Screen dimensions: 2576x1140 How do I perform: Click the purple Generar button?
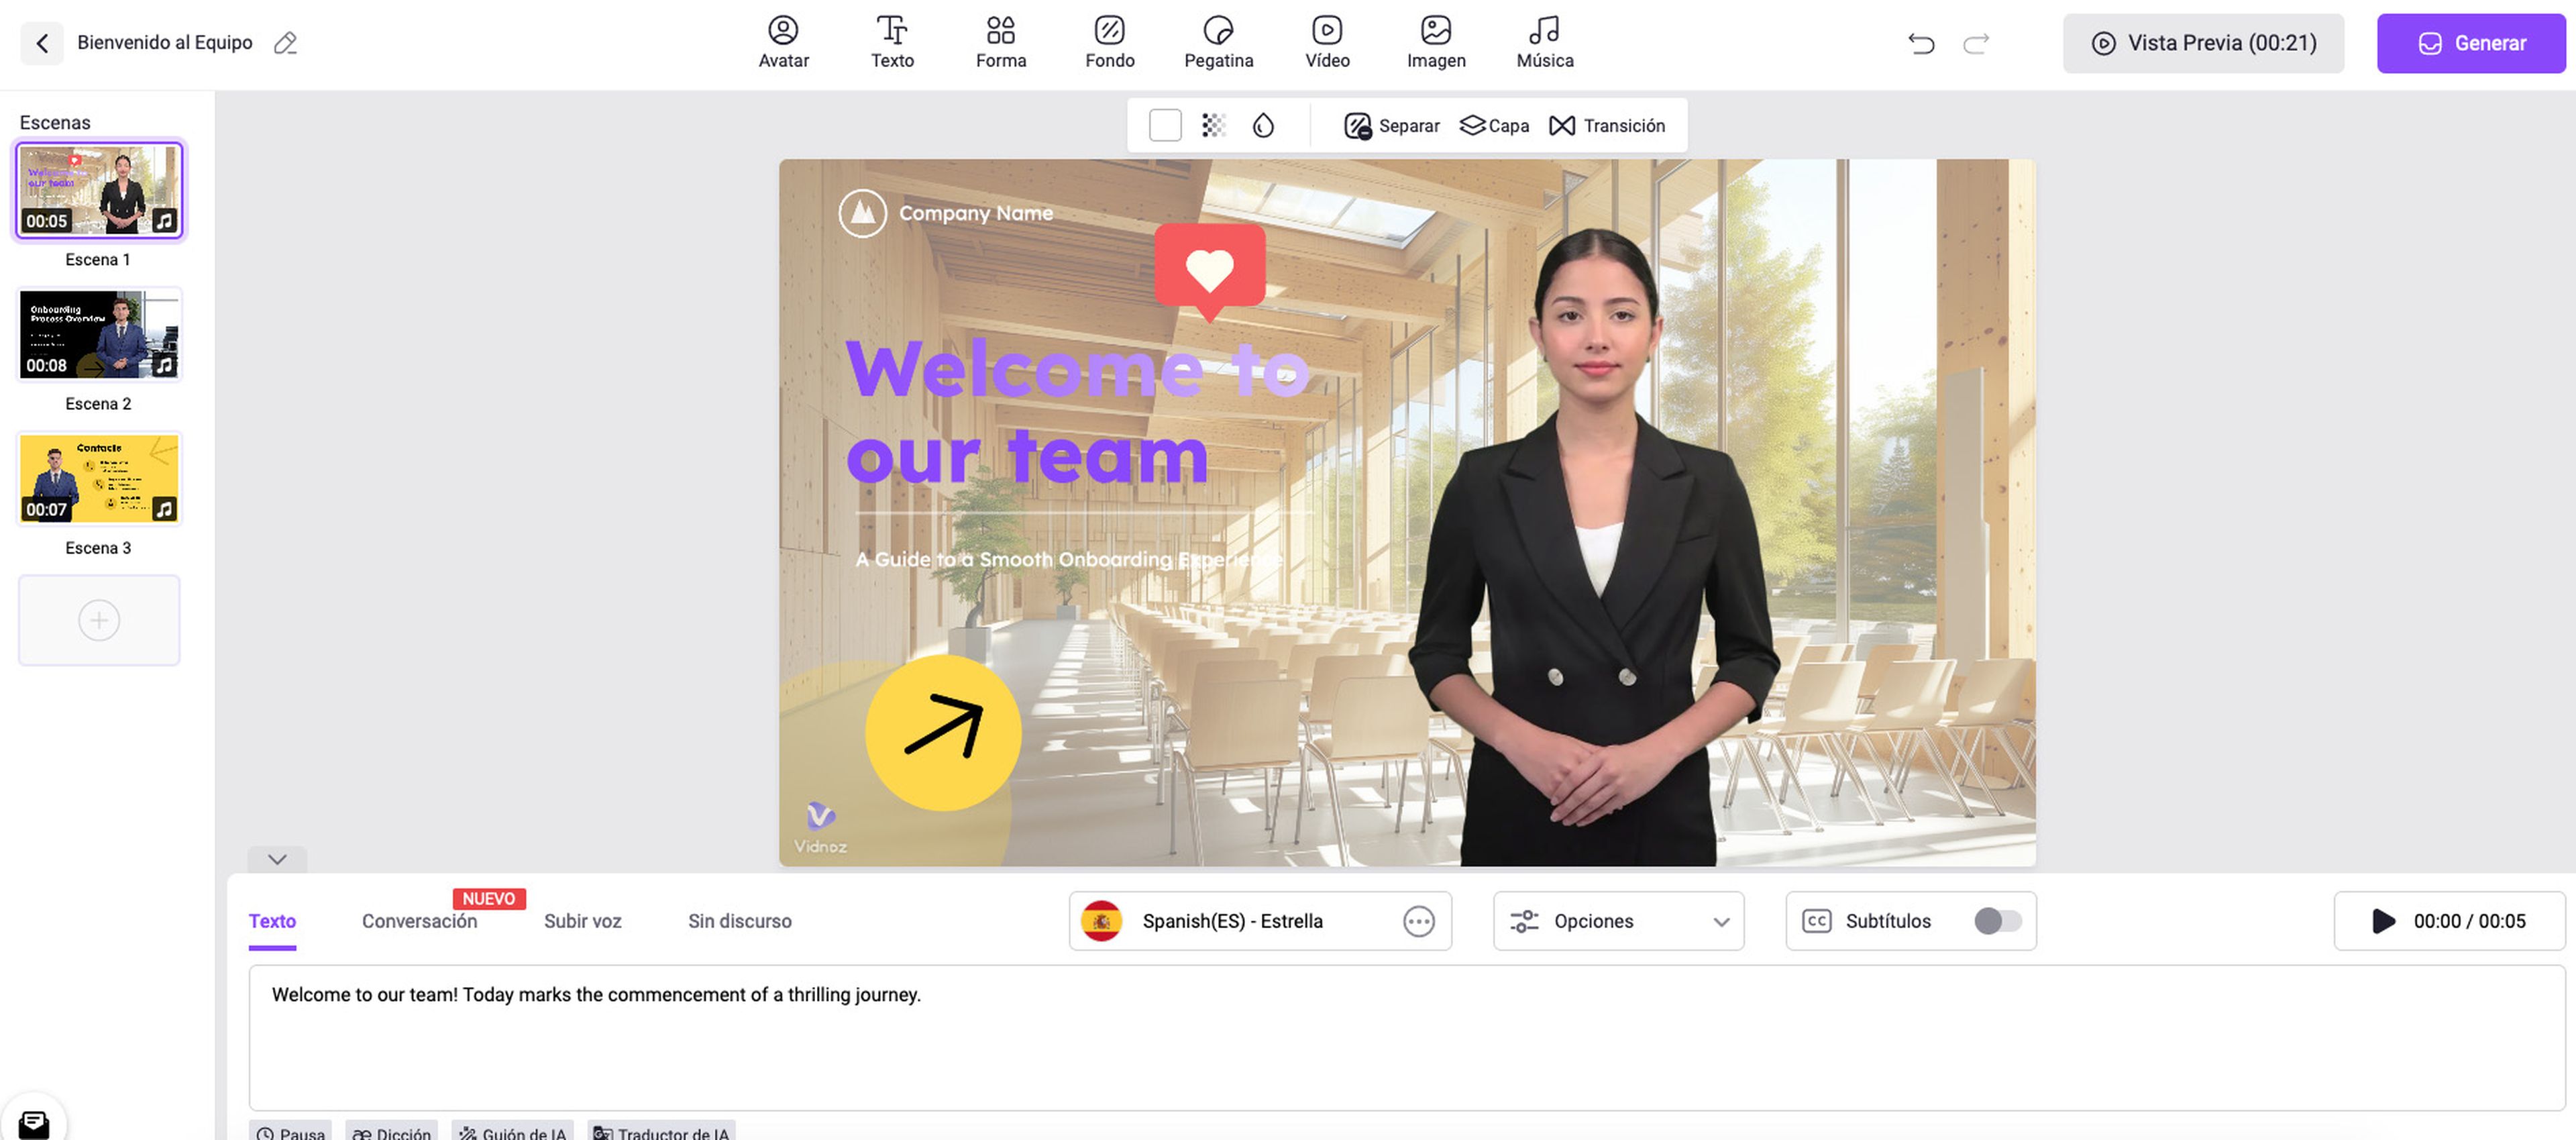pyautogui.click(x=2470, y=43)
